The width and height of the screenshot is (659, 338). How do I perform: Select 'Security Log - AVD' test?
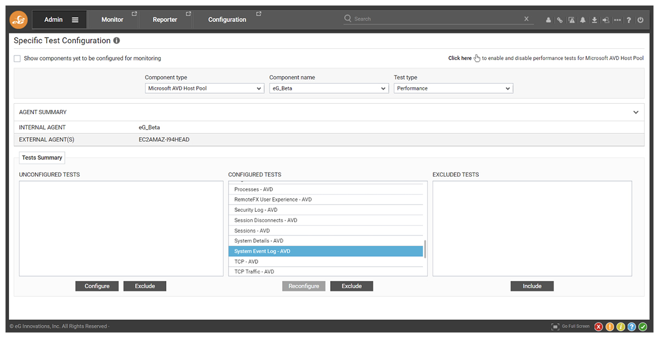[326, 210]
